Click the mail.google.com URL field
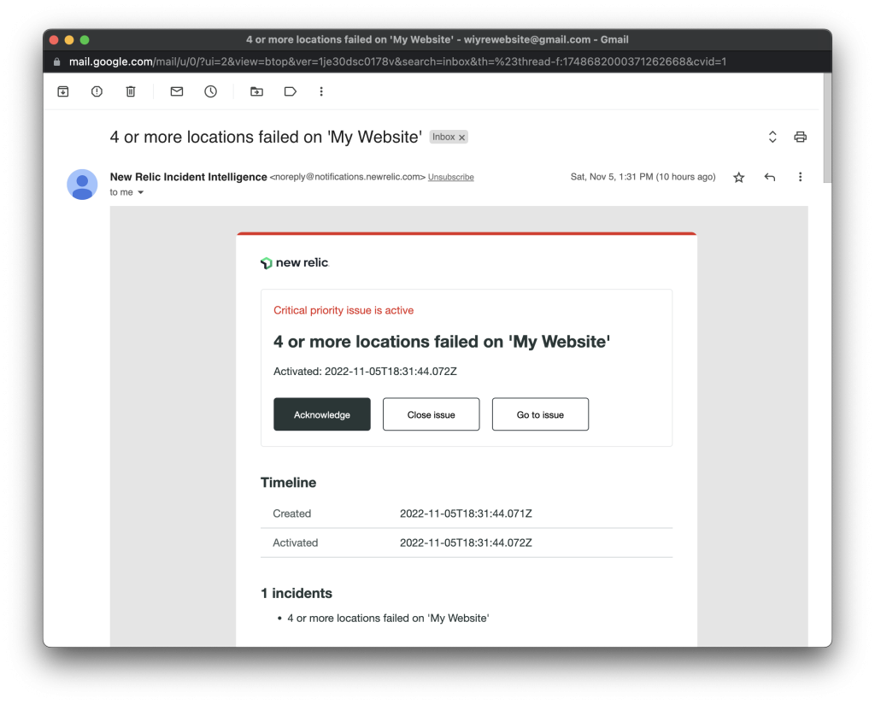 click(397, 62)
